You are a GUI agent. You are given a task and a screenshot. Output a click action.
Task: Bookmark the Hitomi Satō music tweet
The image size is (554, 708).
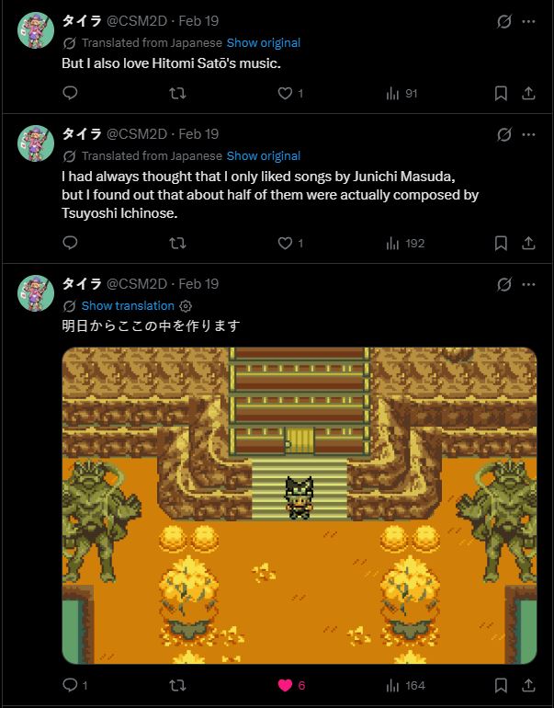[501, 93]
